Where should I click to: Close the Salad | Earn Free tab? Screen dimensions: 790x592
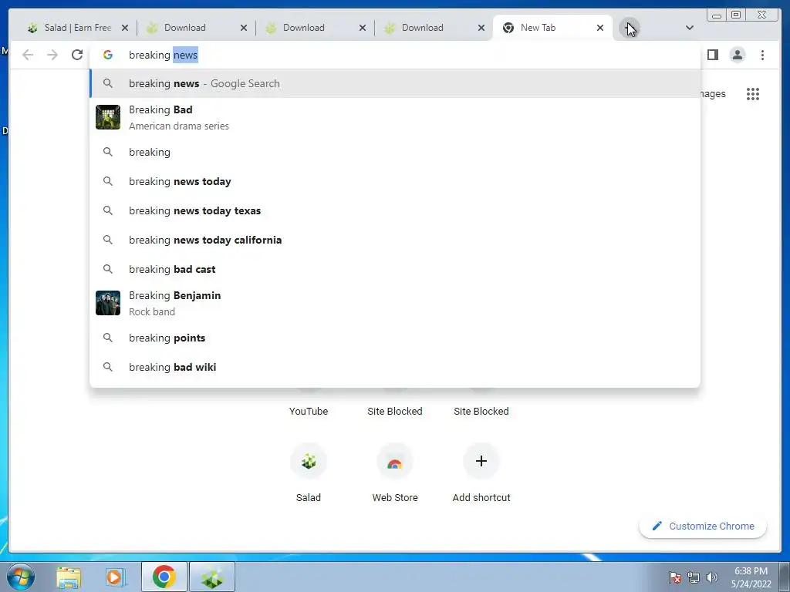[x=125, y=28]
